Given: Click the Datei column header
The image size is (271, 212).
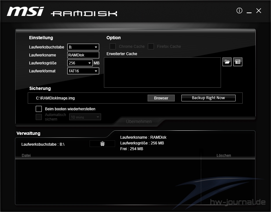Looking at the screenshot, I should tap(26, 156).
